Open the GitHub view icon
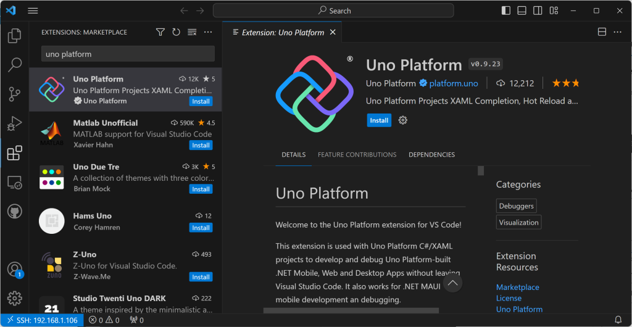Image resolution: width=632 pixels, height=327 pixels. [14, 212]
